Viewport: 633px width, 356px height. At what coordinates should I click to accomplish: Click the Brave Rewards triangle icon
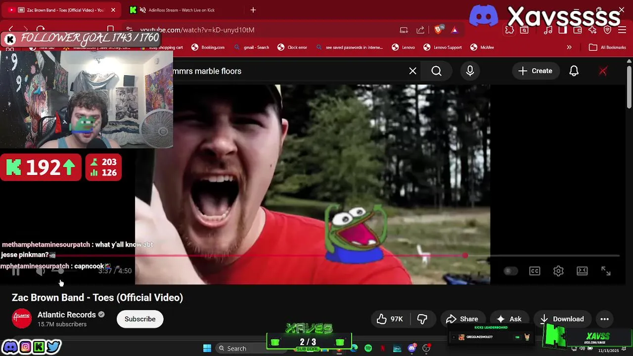click(454, 30)
